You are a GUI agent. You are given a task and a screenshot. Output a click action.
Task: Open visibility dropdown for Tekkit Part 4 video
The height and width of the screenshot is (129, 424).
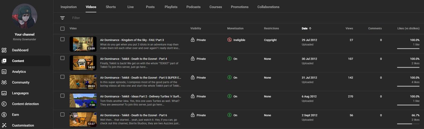coord(198,59)
